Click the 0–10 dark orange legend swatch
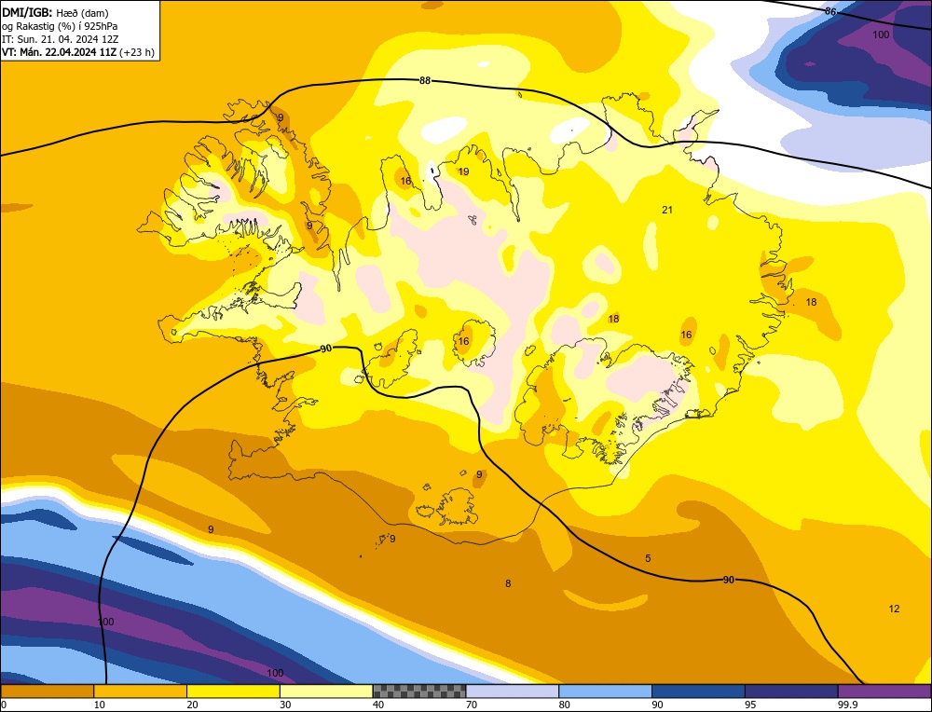 pyautogui.click(x=47, y=691)
